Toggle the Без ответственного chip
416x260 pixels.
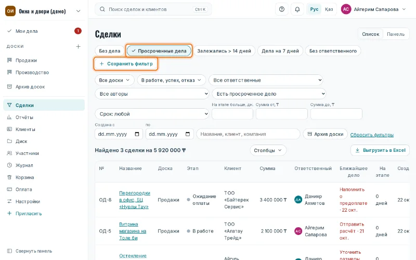pyautogui.click(x=333, y=51)
